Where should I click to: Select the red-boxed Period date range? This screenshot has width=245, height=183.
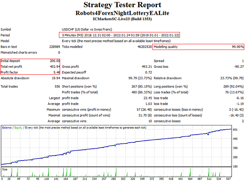coord(119,35)
